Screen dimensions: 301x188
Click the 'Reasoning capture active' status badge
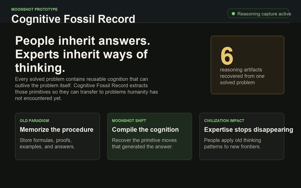point(258,13)
